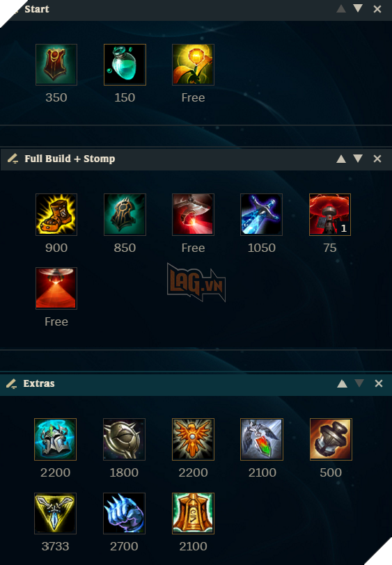The height and width of the screenshot is (565, 392).
Task: Click the glowing boots costing 900
Action: [x=56, y=214]
